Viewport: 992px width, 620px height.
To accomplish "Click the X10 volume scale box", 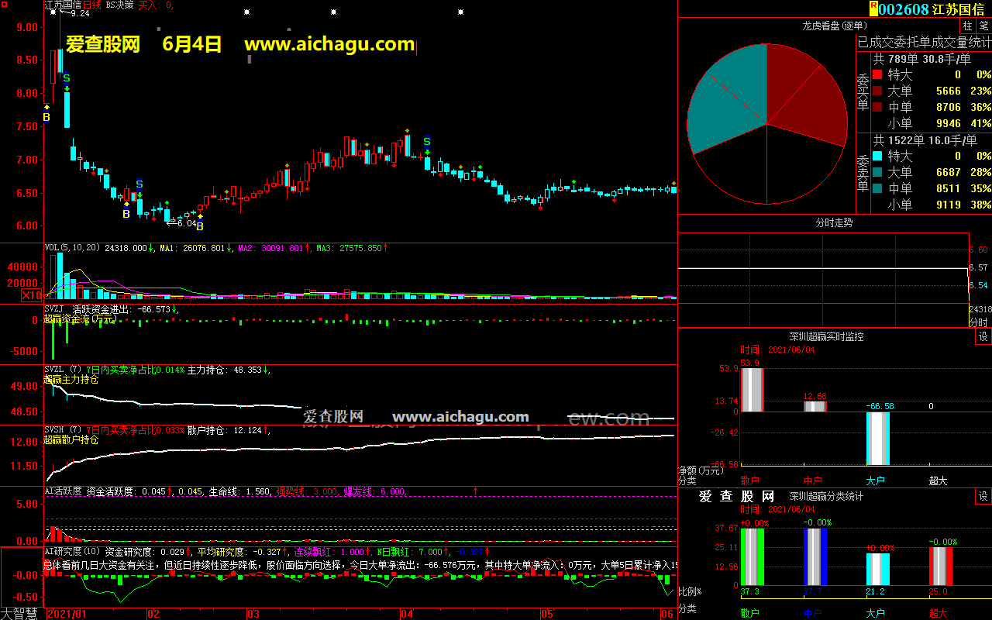I will (x=31, y=295).
